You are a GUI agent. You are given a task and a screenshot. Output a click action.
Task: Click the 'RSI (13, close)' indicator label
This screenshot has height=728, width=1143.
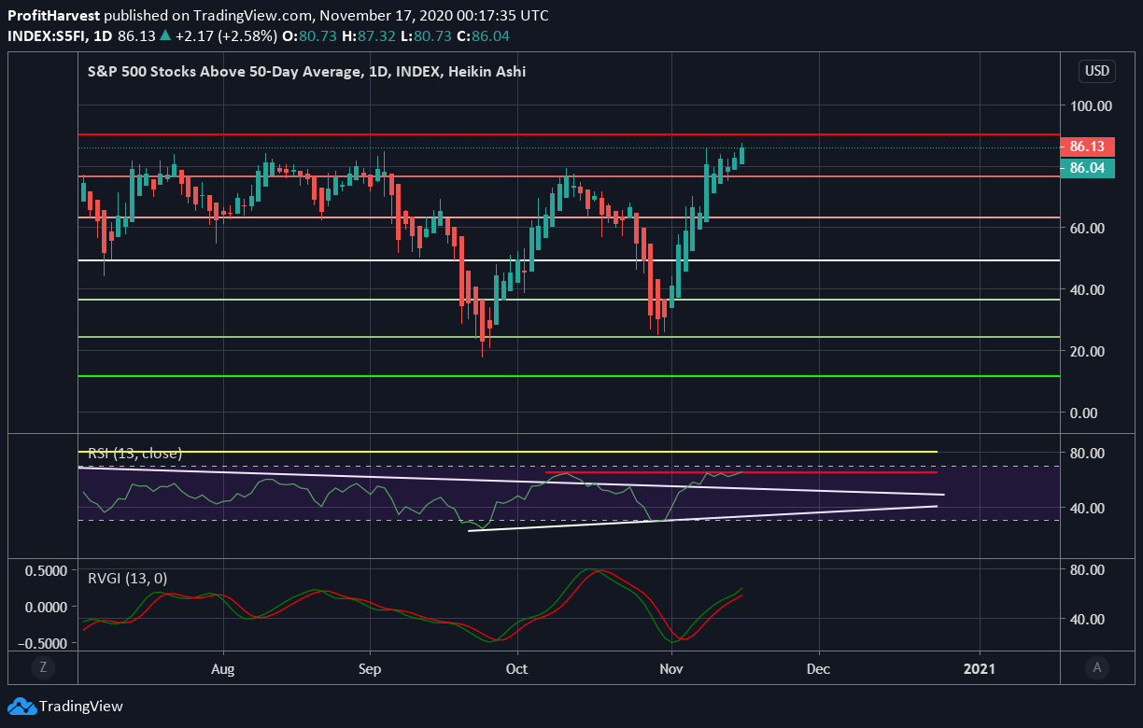click(x=134, y=454)
